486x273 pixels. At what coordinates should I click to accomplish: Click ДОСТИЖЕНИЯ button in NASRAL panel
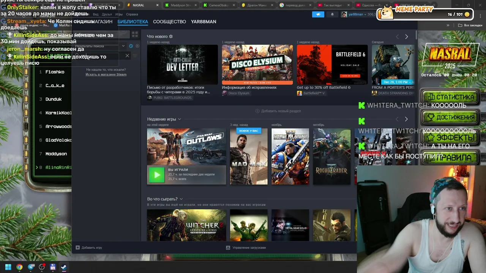451,118
